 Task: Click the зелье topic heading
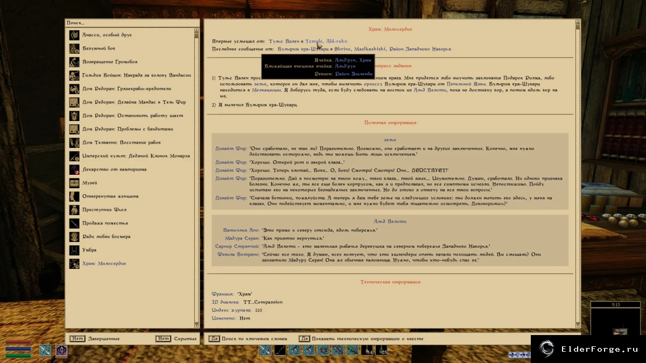tap(390, 140)
